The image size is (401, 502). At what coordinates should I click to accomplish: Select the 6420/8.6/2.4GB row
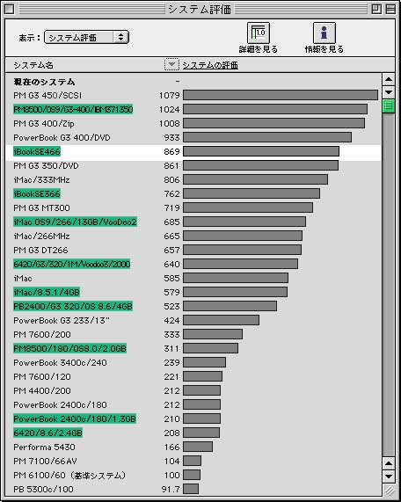193,433
